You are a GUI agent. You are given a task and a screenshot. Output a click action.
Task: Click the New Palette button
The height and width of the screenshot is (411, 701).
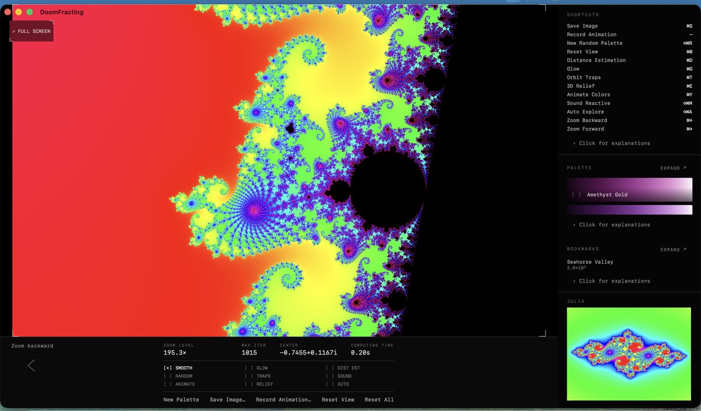click(x=181, y=400)
